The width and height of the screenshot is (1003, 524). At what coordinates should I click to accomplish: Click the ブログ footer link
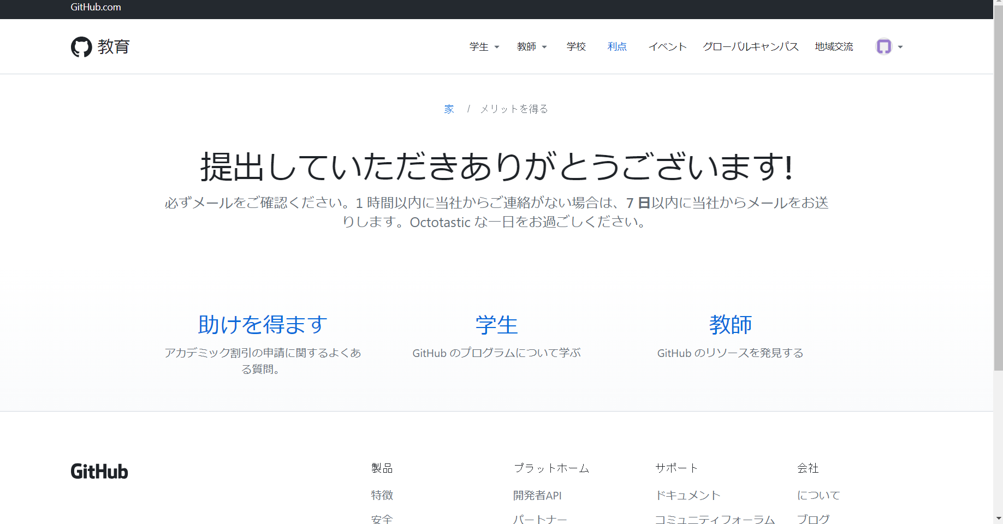tap(814, 519)
